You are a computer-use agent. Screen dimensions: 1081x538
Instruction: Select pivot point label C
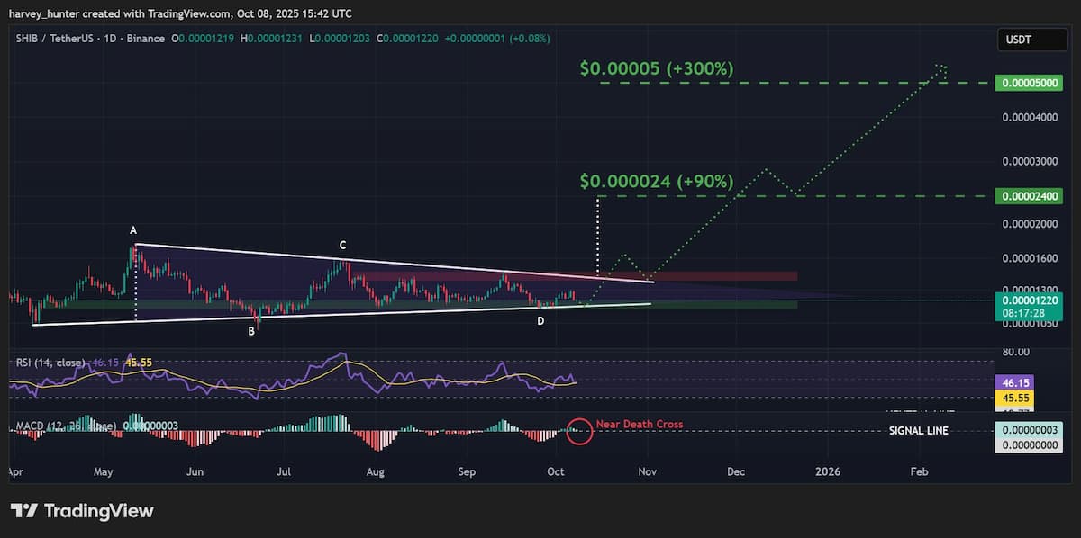coord(342,245)
